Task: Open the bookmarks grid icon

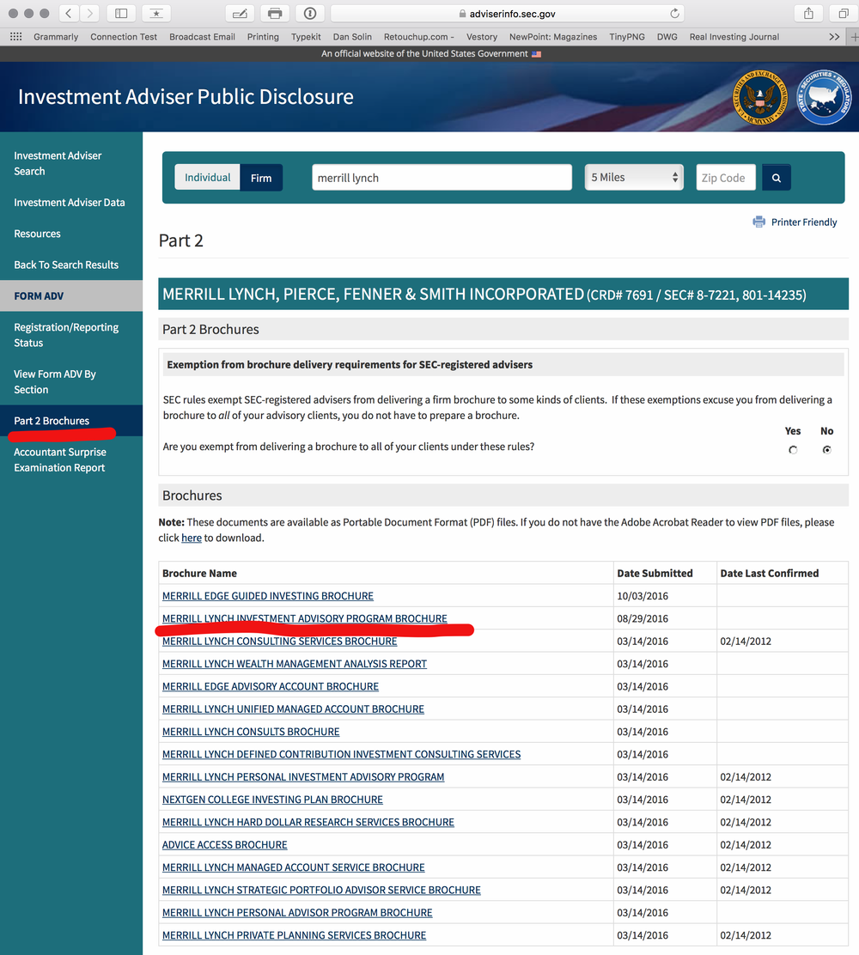Action: 15,37
